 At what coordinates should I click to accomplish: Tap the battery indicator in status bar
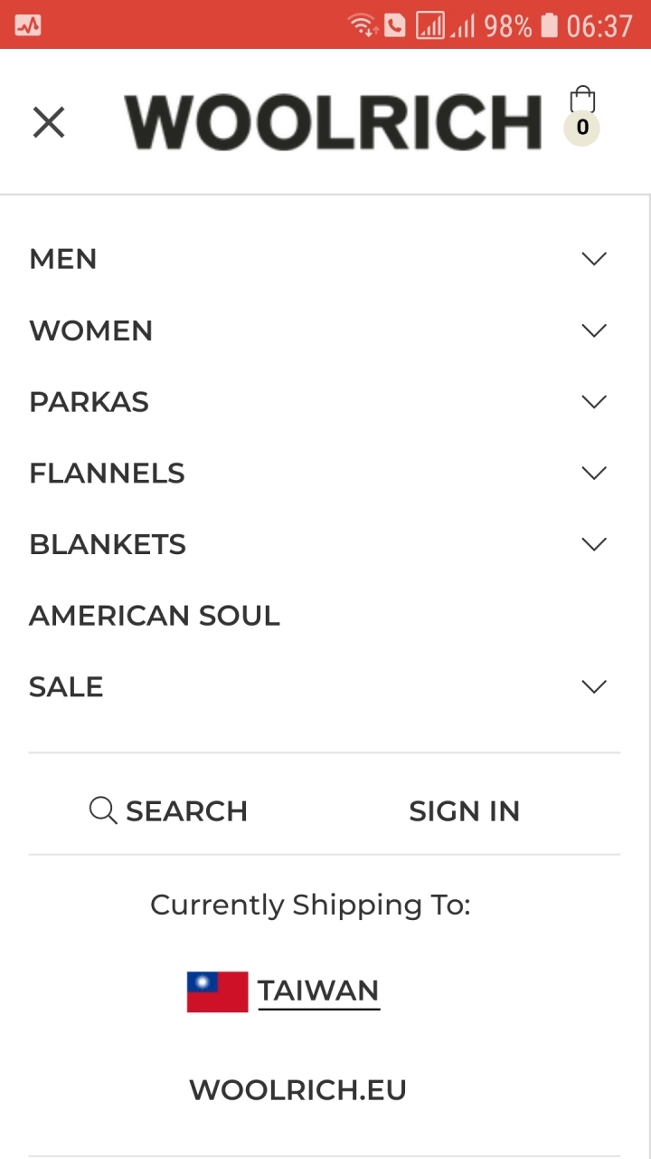(549, 25)
